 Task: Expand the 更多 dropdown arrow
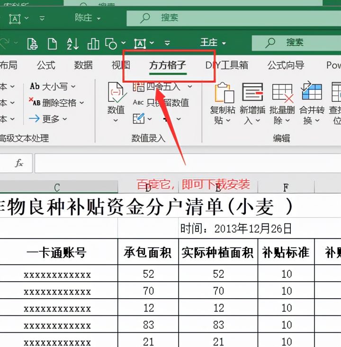point(65,119)
